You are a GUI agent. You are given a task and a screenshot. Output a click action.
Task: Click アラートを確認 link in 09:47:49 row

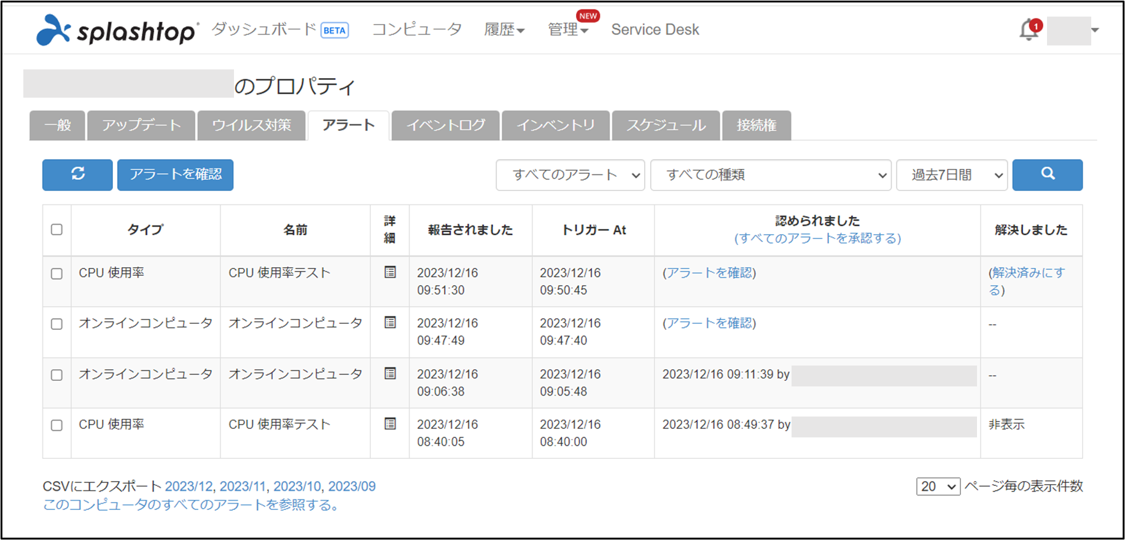point(709,323)
